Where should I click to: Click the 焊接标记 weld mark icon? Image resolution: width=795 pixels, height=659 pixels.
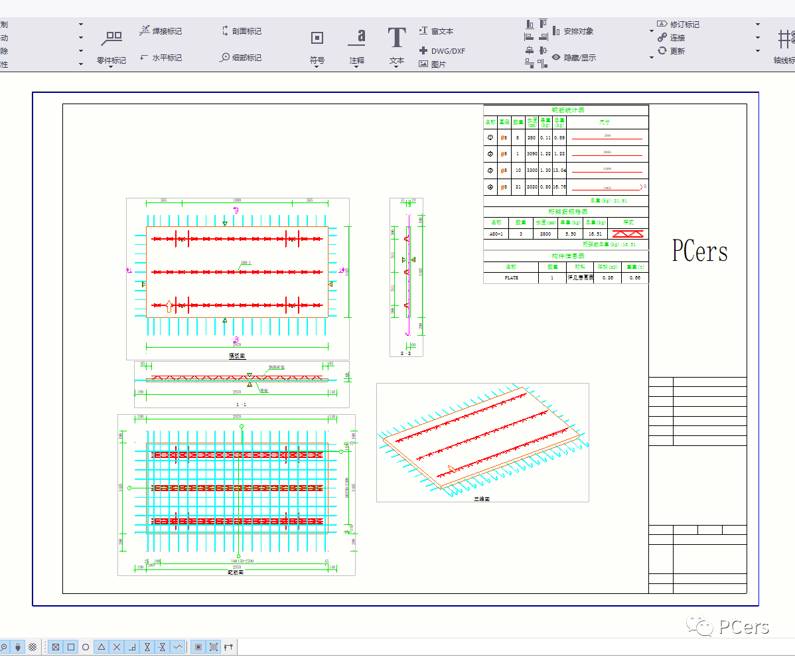point(145,31)
